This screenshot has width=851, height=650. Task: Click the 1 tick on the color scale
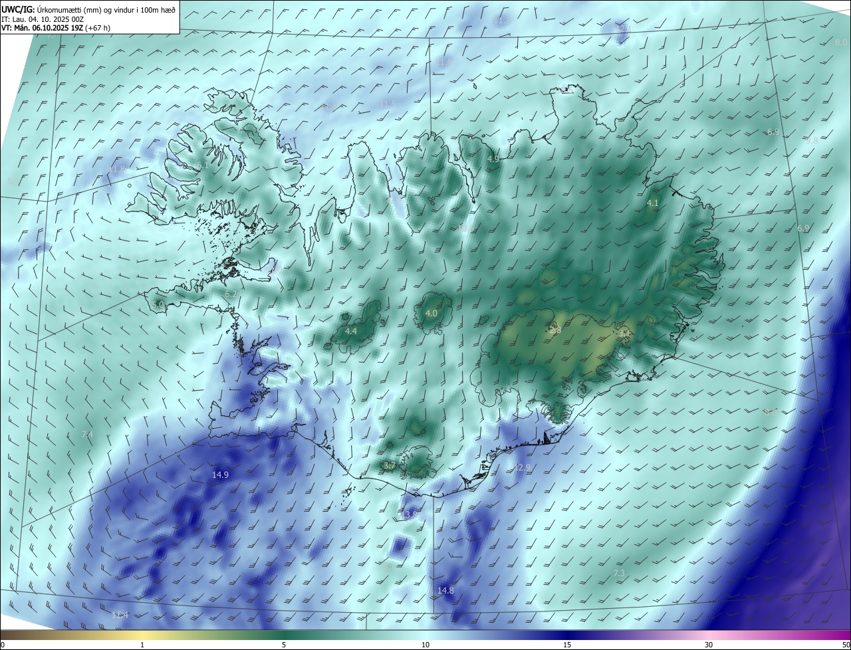(x=142, y=645)
